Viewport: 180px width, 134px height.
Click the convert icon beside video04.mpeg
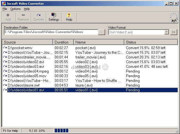[x=5, y=71]
